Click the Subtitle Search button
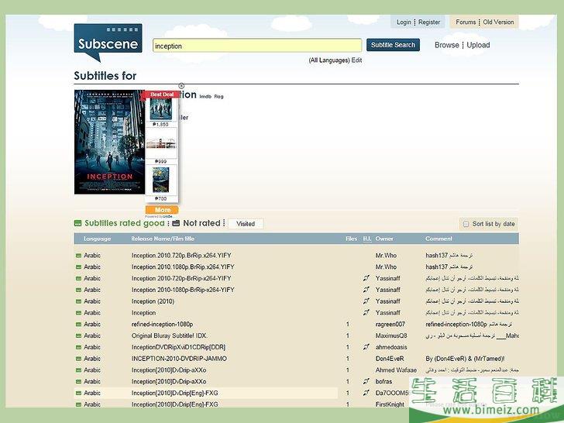The height and width of the screenshot is (423, 564). [393, 45]
